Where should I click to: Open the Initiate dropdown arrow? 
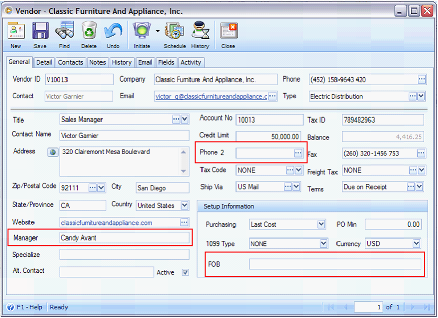(157, 31)
